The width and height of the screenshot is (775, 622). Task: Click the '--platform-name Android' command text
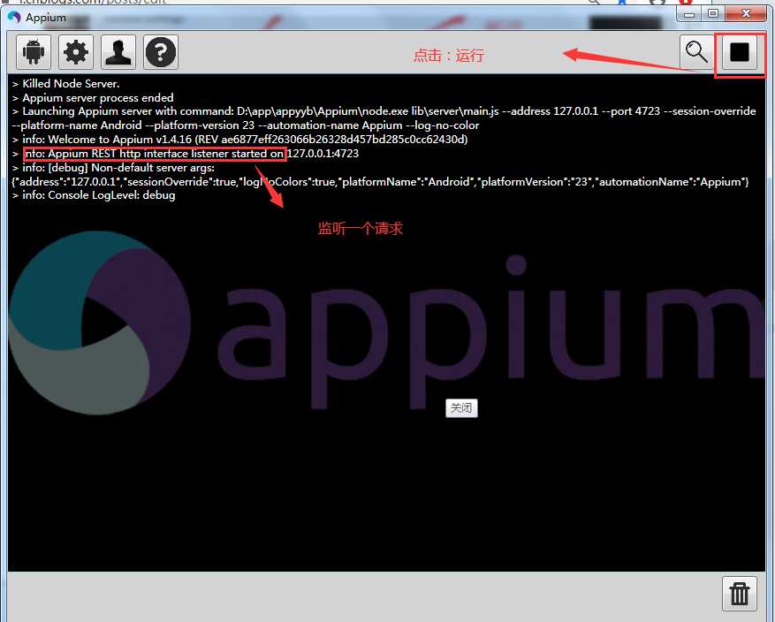point(77,125)
